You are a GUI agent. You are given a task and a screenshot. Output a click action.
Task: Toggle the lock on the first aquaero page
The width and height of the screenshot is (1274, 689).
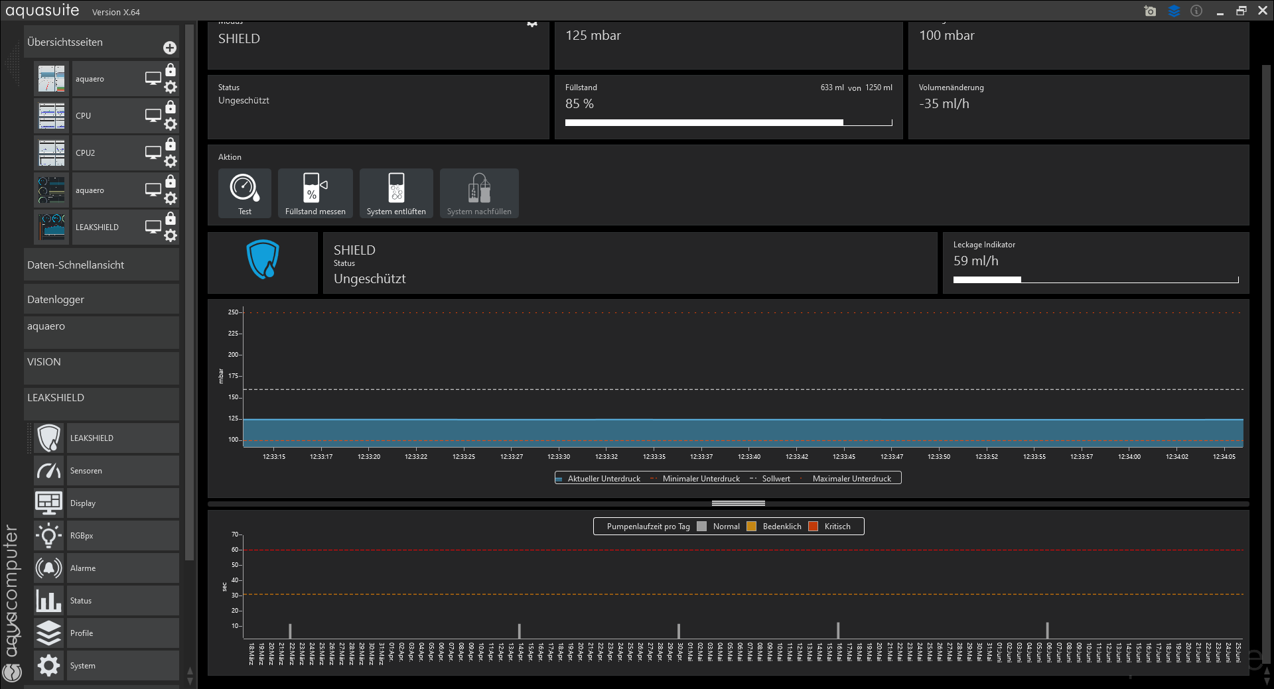(171, 70)
